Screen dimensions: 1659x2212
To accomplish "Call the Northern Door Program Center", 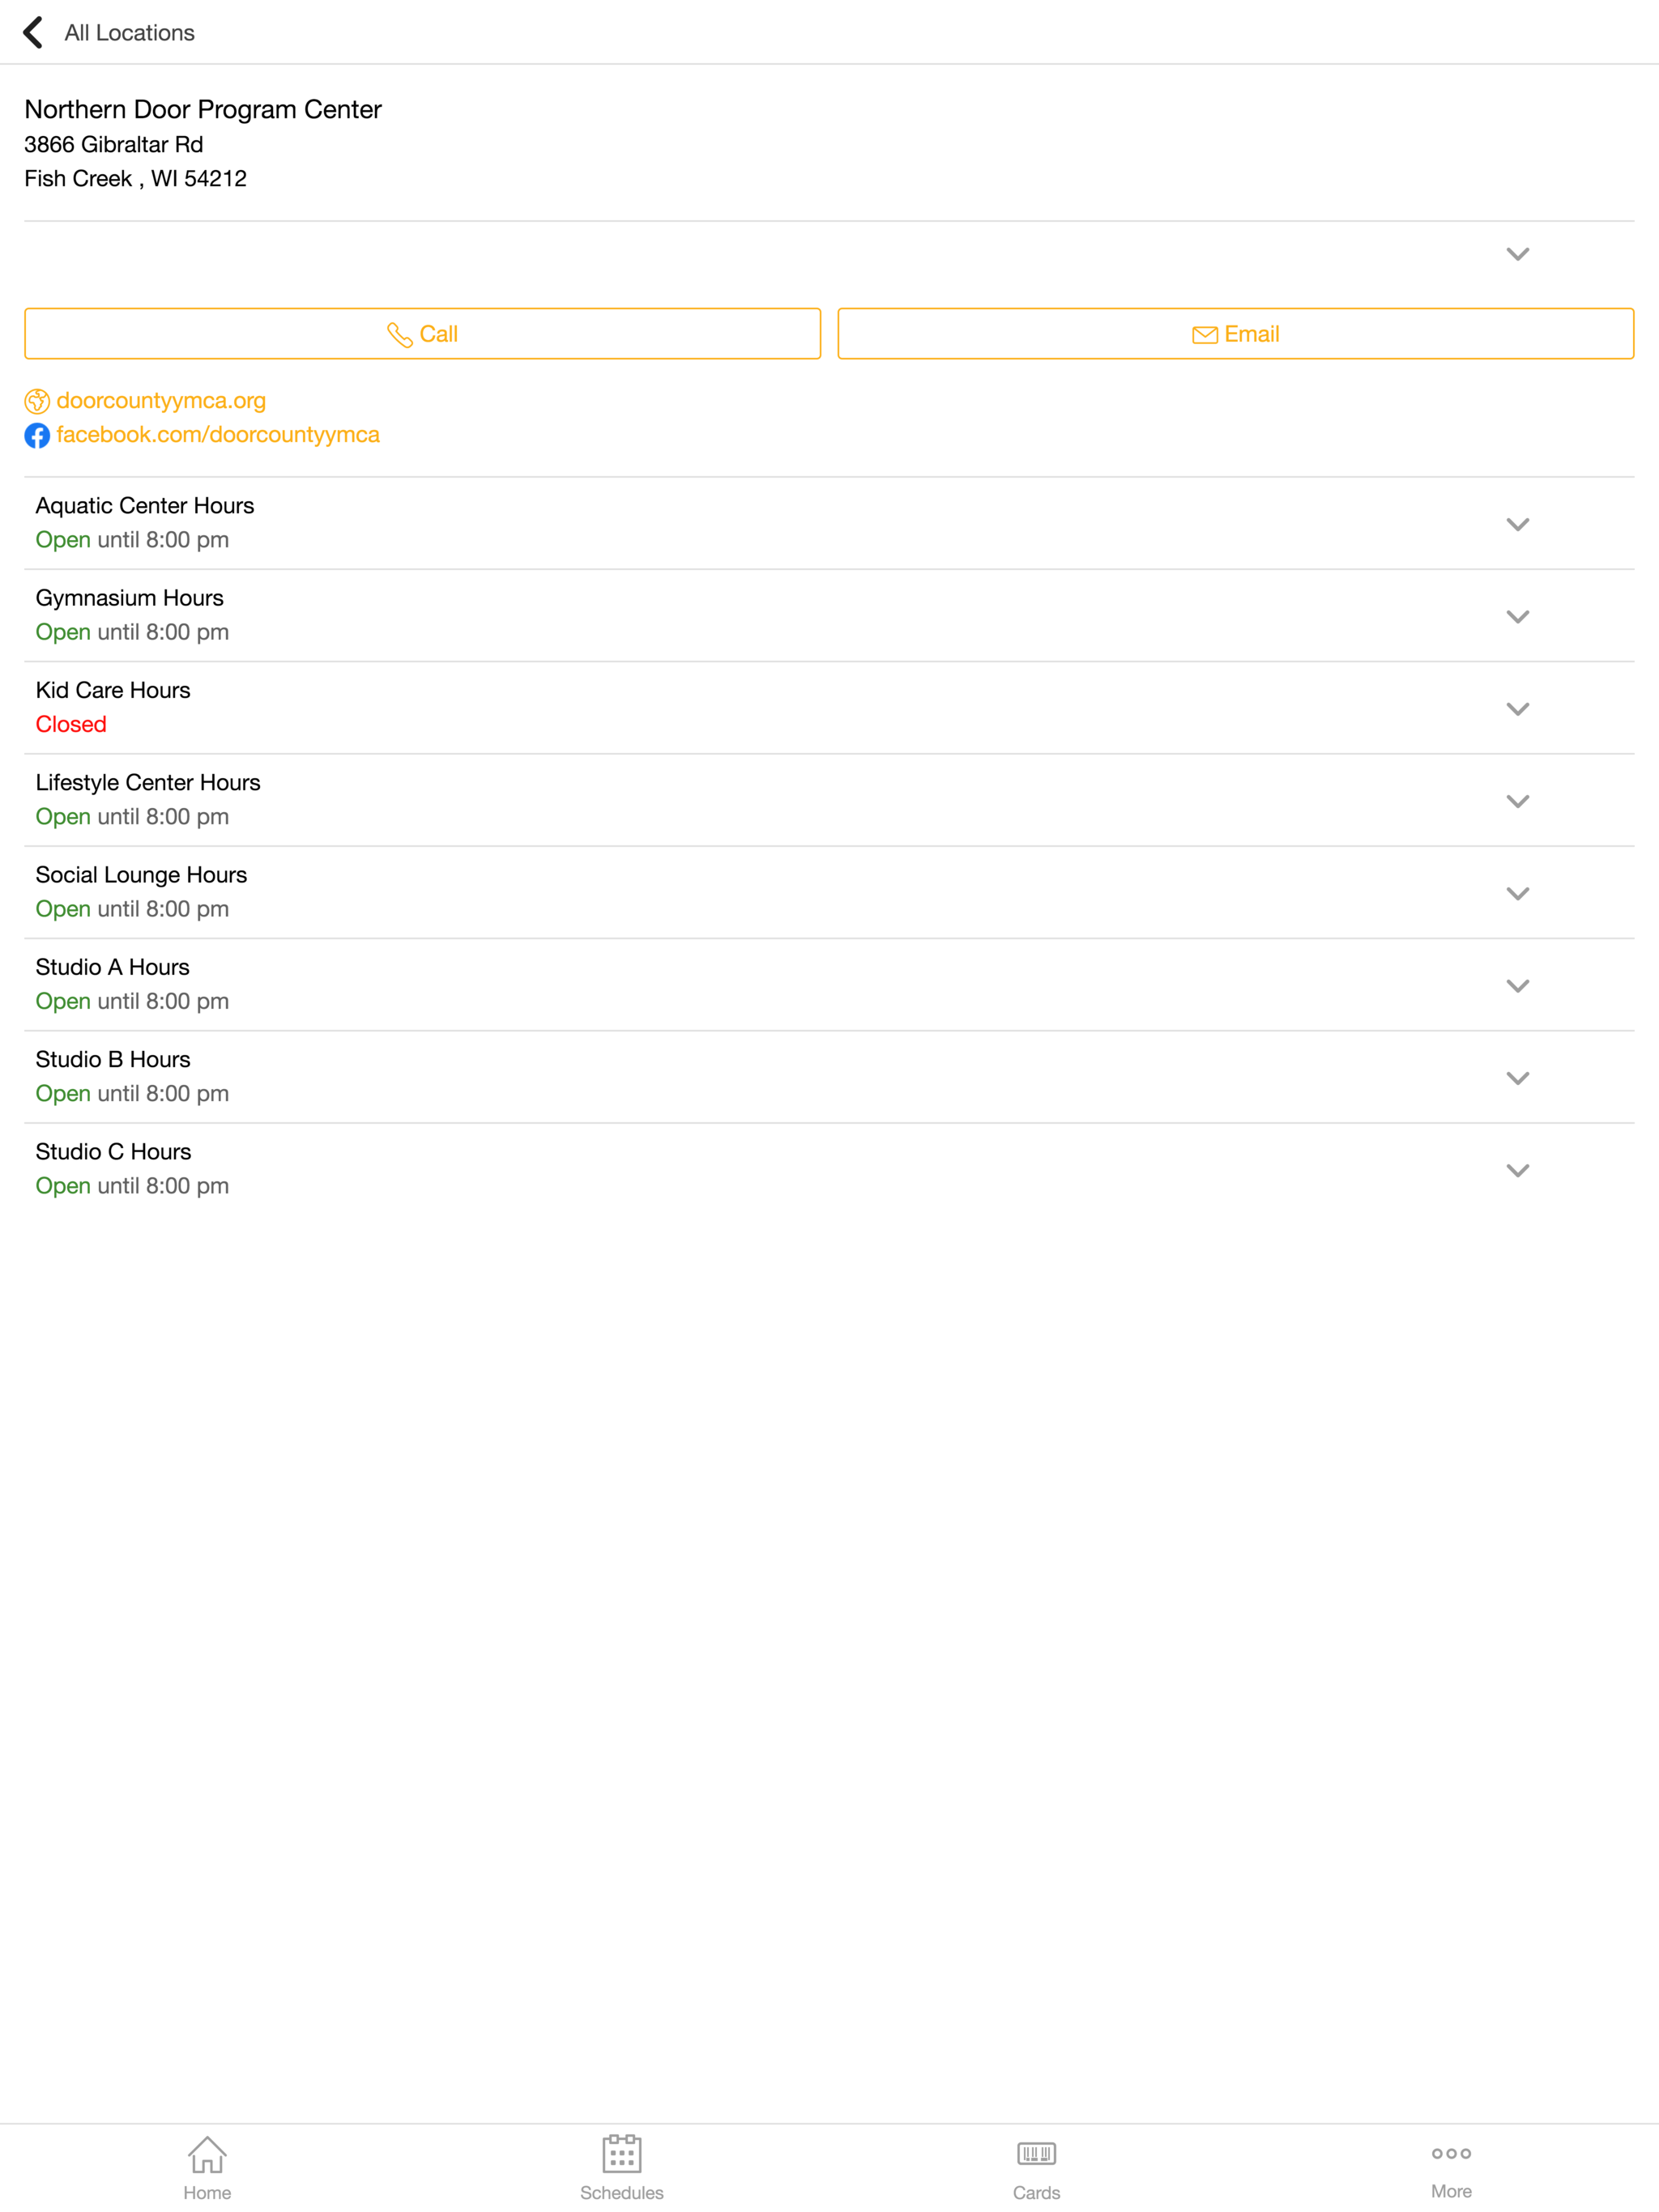I will [x=422, y=334].
